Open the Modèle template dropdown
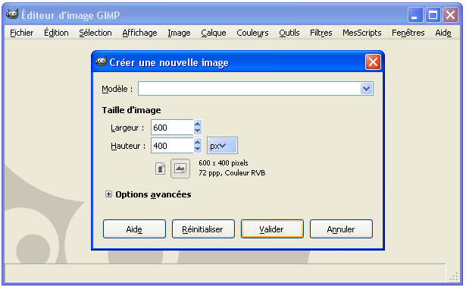Image resolution: width=466 pixels, height=287 pixels. coord(367,88)
